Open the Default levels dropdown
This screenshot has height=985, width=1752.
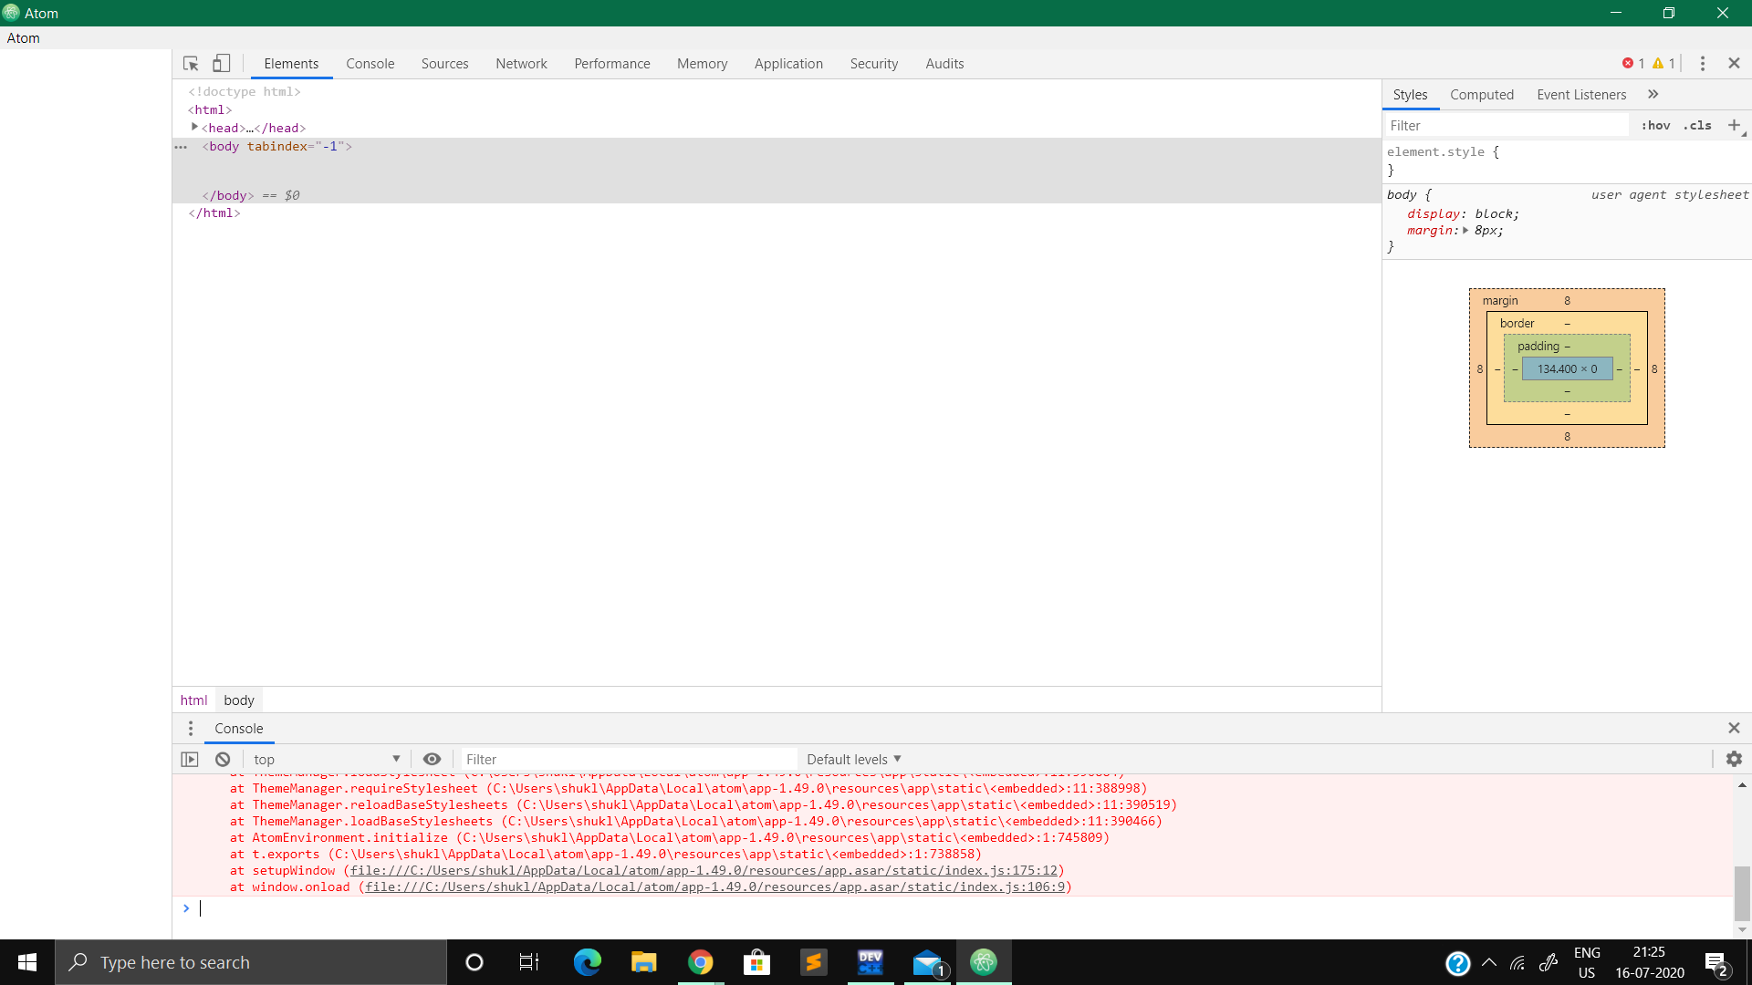tap(852, 759)
